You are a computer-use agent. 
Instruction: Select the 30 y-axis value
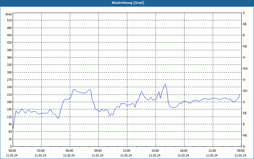coord(10,139)
